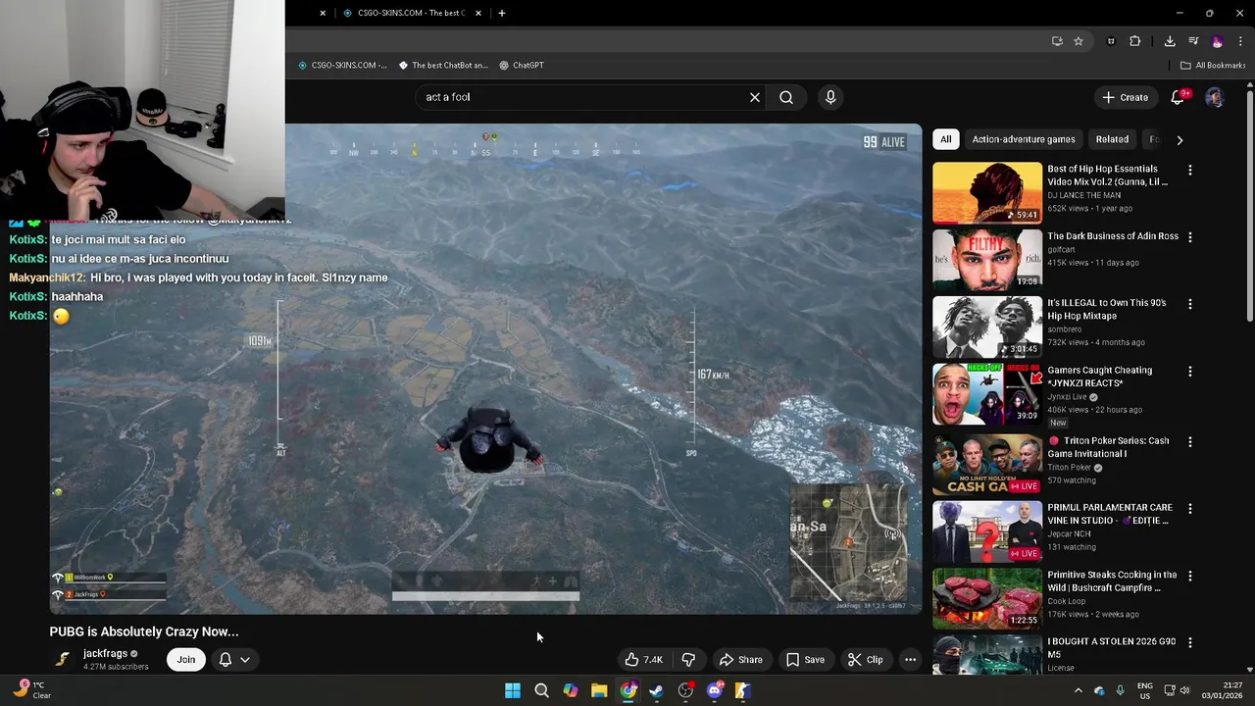Image resolution: width=1255 pixels, height=706 pixels.
Task: Open options for Gamers Caught Cheating video
Action: [x=1190, y=372]
